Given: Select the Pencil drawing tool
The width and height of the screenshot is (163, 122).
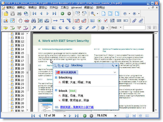Looking at the screenshot, I should coord(87,28).
